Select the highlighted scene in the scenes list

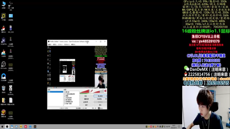coord(55,92)
